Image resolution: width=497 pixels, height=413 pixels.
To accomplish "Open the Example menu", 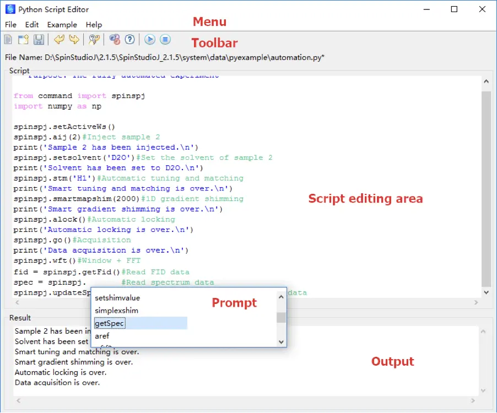I will pyautogui.click(x=62, y=24).
